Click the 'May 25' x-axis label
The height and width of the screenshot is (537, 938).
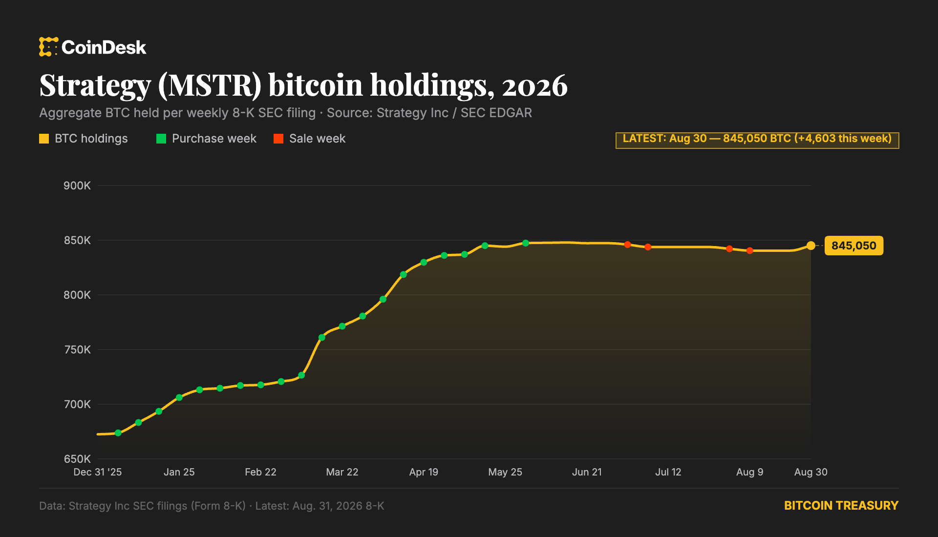tap(505, 472)
